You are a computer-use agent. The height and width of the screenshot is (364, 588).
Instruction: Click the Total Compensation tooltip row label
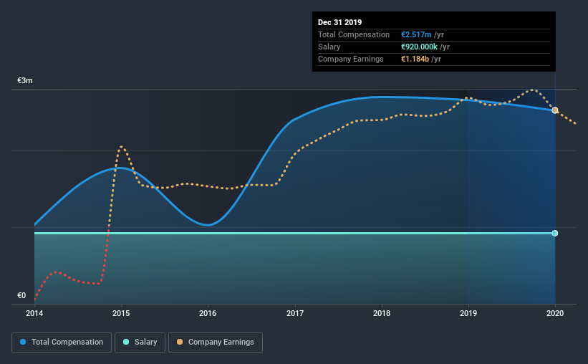click(354, 34)
